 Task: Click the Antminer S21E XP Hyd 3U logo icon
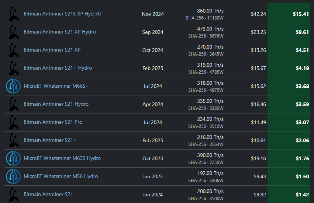(x=13, y=14)
